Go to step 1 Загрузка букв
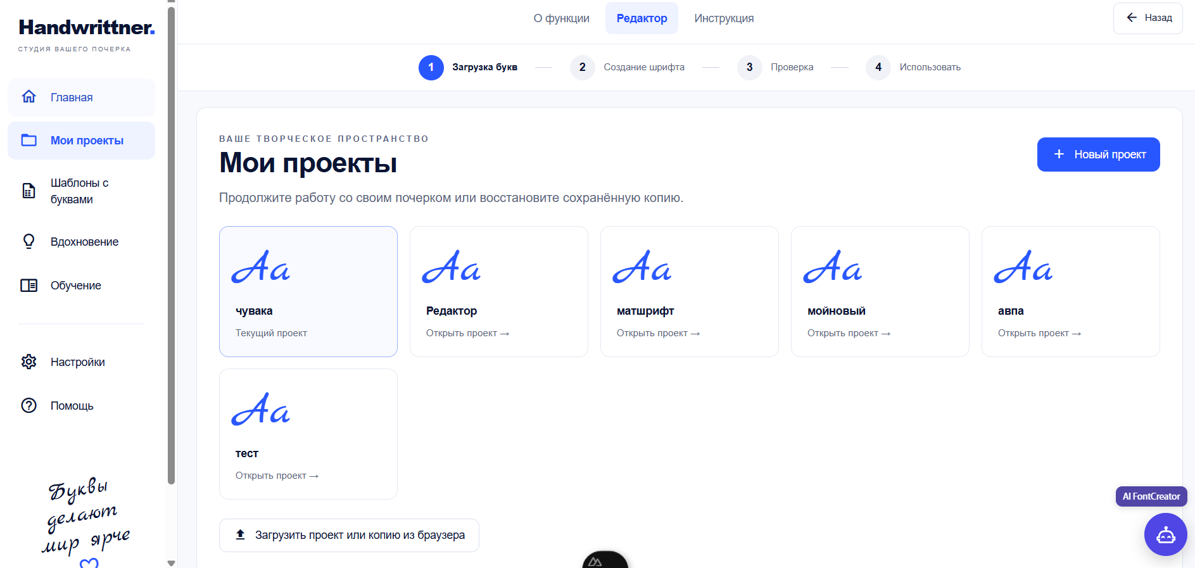The width and height of the screenshot is (1195, 568). 468,67
